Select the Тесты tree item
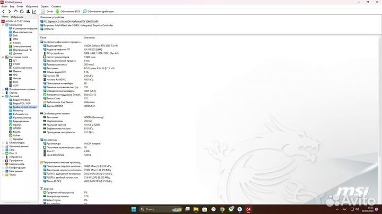The height and width of the screenshot is (214, 382). [x=11, y=175]
